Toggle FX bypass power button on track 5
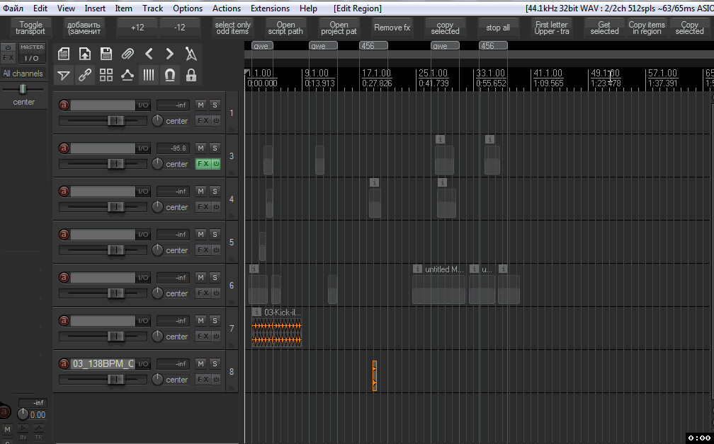The image size is (714, 444). (216, 250)
